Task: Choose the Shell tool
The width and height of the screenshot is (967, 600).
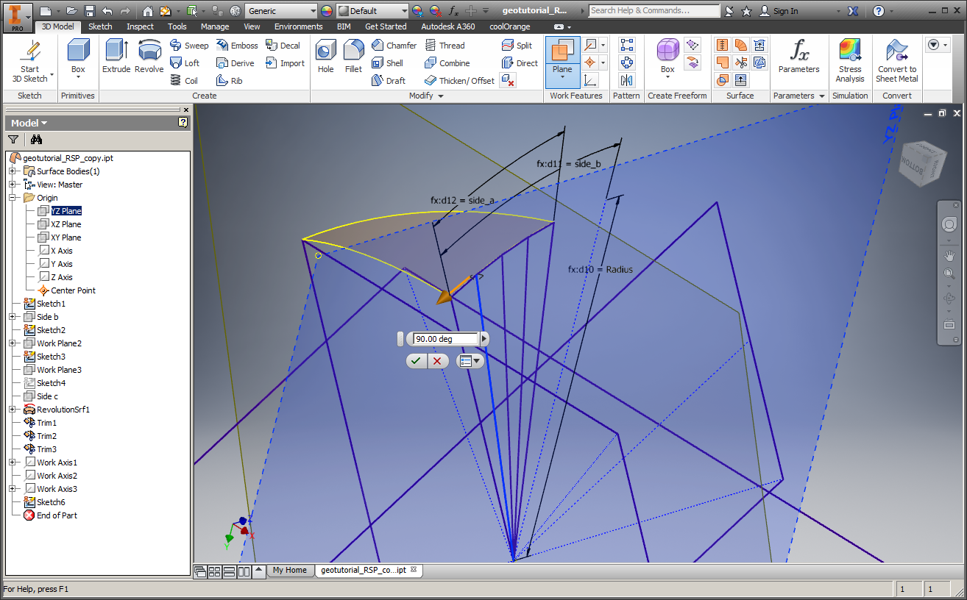Action: coord(388,63)
